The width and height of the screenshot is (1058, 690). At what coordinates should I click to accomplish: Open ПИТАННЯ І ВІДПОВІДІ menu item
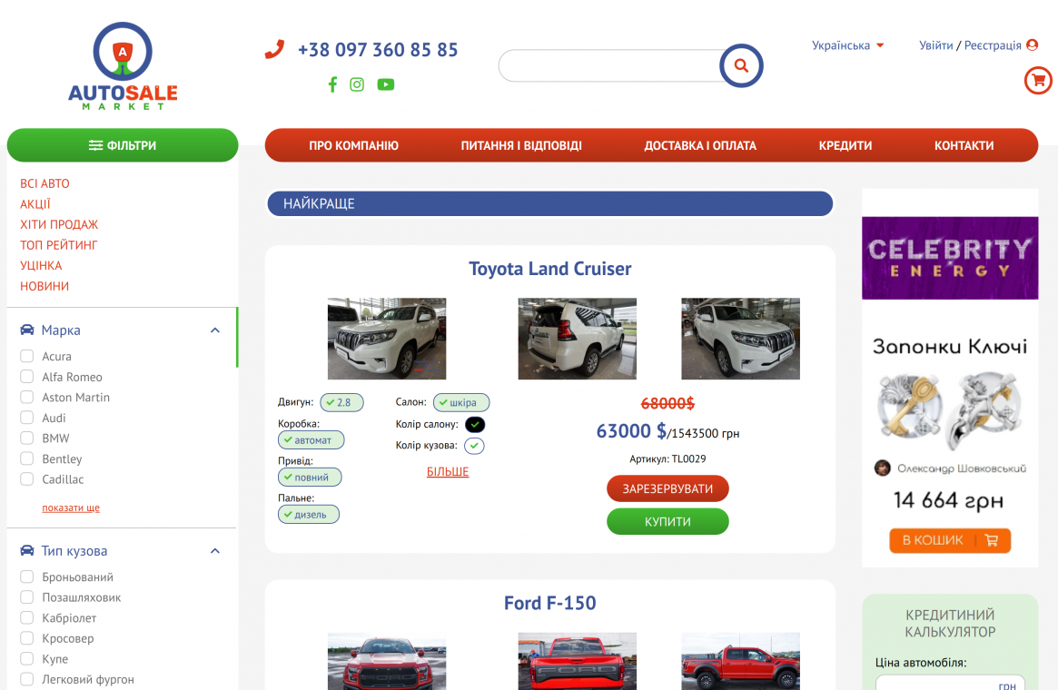[x=521, y=145]
